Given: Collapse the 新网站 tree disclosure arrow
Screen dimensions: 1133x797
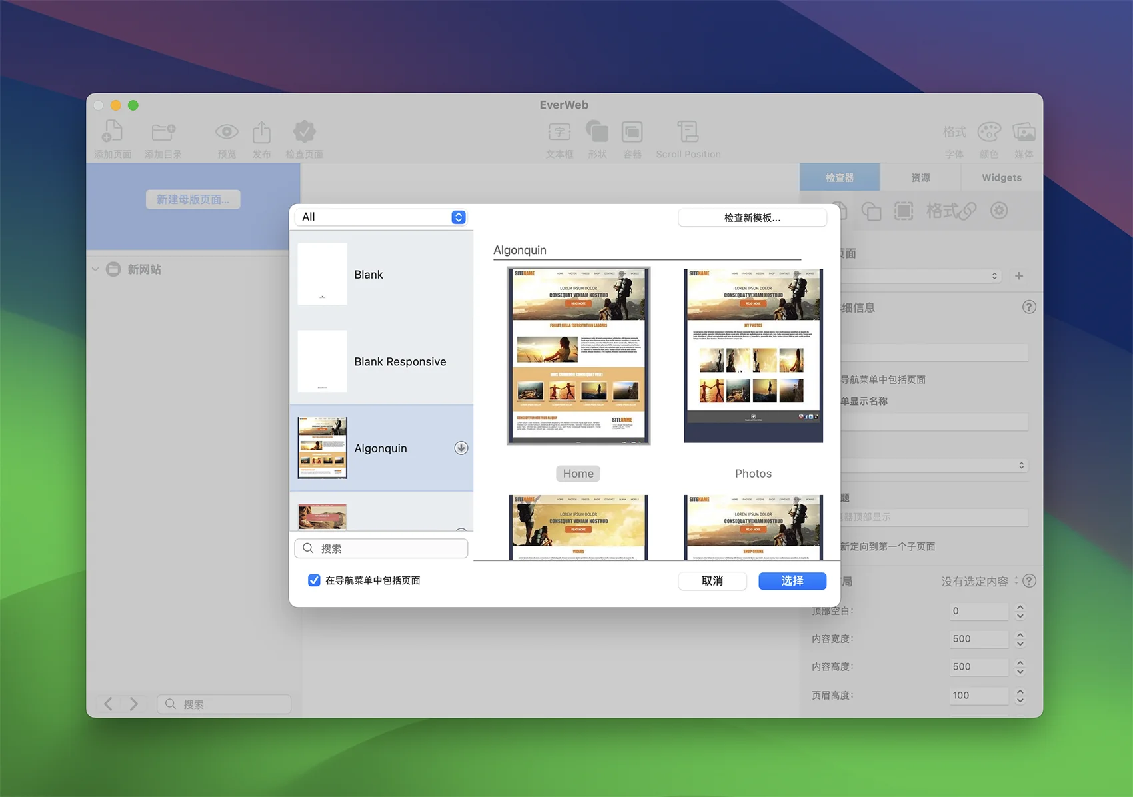Looking at the screenshot, I should pos(95,269).
